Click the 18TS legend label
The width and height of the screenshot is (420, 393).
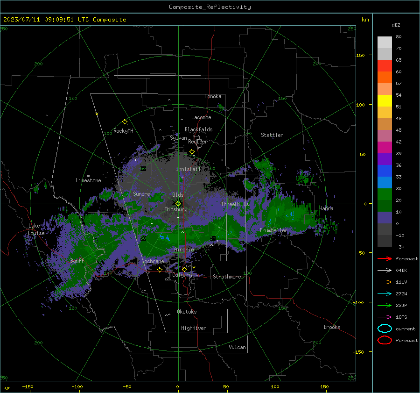pos(401,317)
